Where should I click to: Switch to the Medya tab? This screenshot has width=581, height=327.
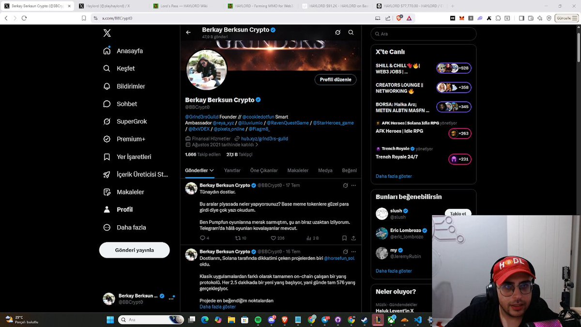(x=325, y=171)
